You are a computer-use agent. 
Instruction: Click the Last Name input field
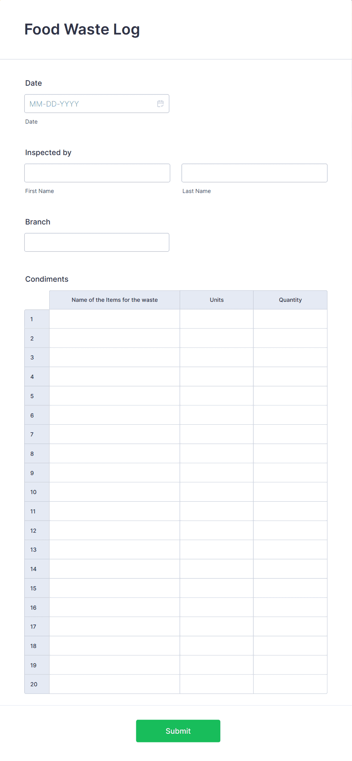(x=254, y=173)
